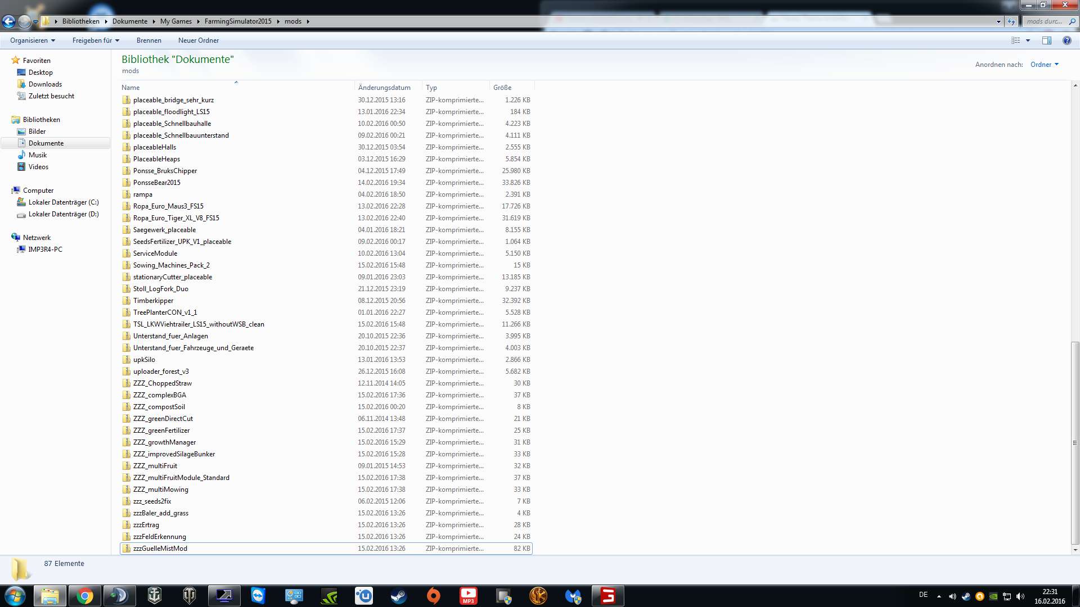This screenshot has height=607, width=1080.
Task: Show hidden tray icons arrow
Action: tap(939, 596)
